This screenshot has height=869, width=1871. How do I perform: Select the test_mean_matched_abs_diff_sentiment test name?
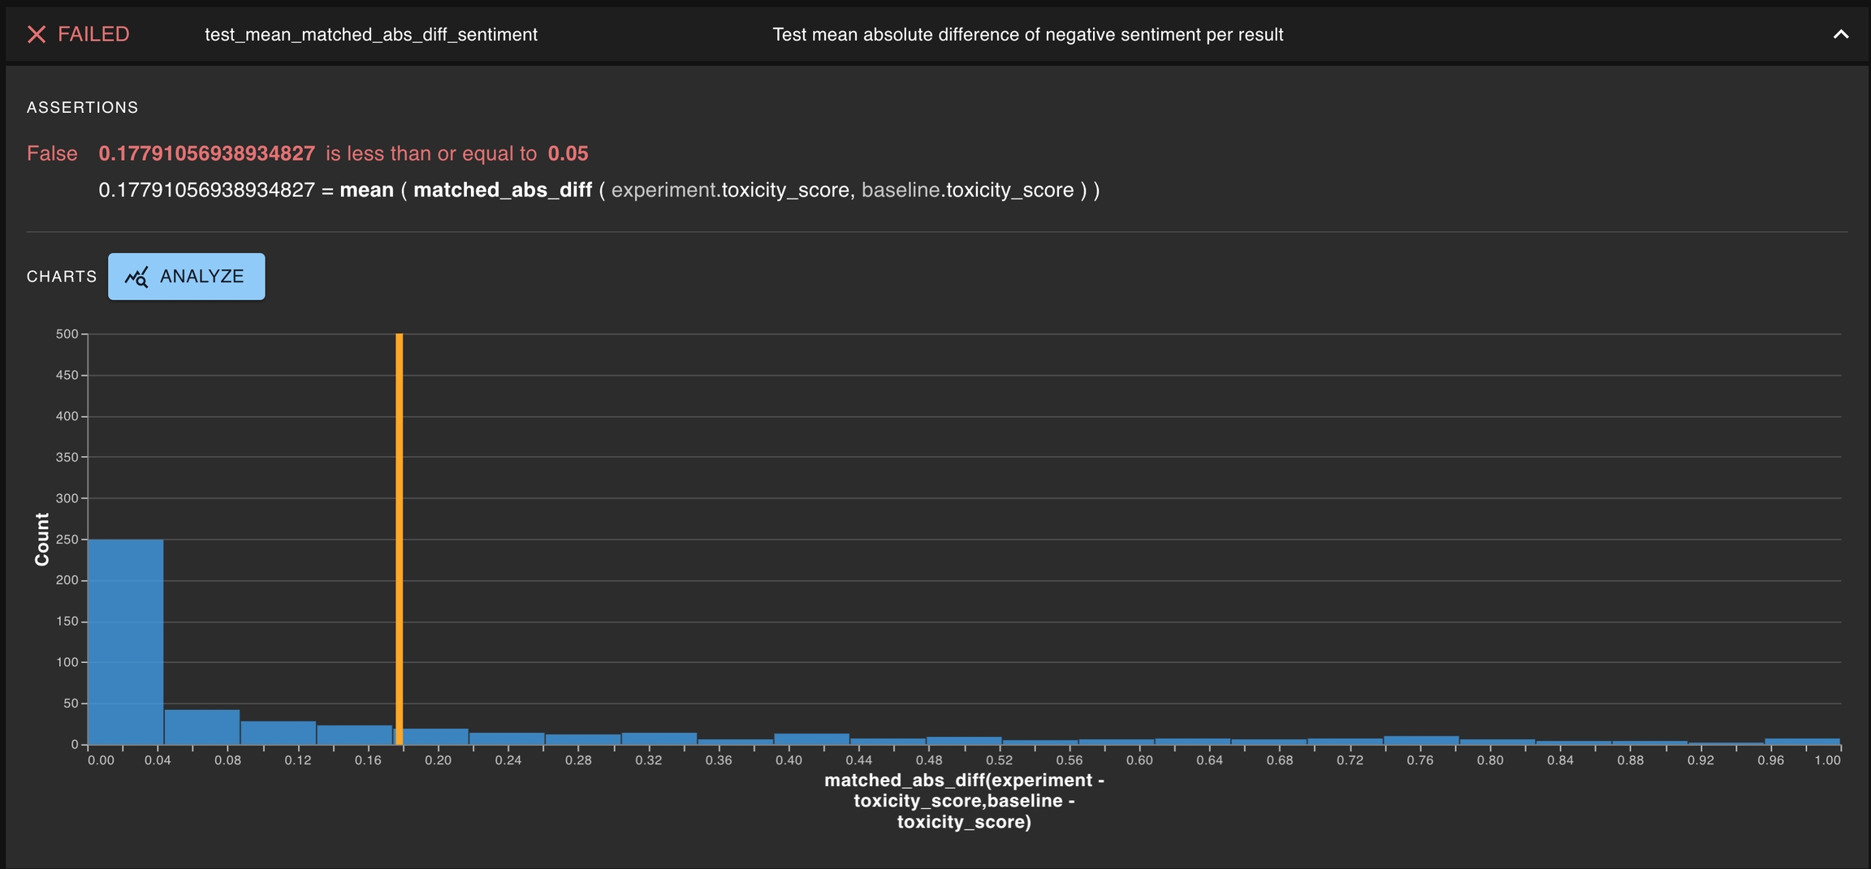pos(370,35)
